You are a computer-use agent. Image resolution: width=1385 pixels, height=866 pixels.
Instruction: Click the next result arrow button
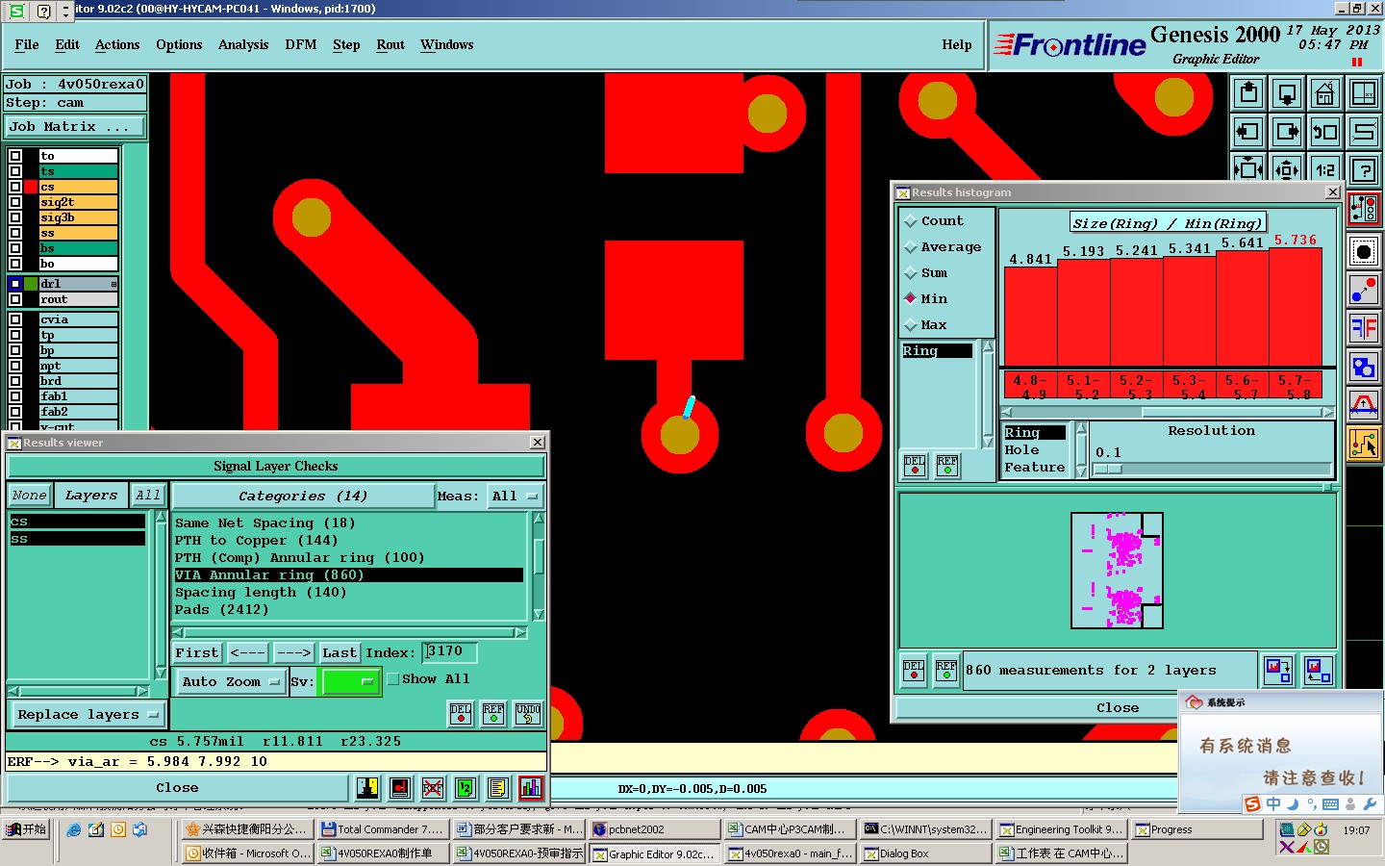[293, 652]
